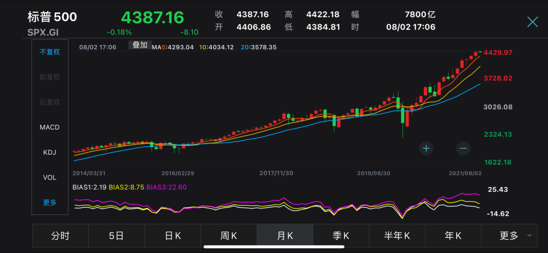This screenshot has width=548, height=253.
Task: Tap the 25.43 BIAS axis label
Action: coord(498,190)
